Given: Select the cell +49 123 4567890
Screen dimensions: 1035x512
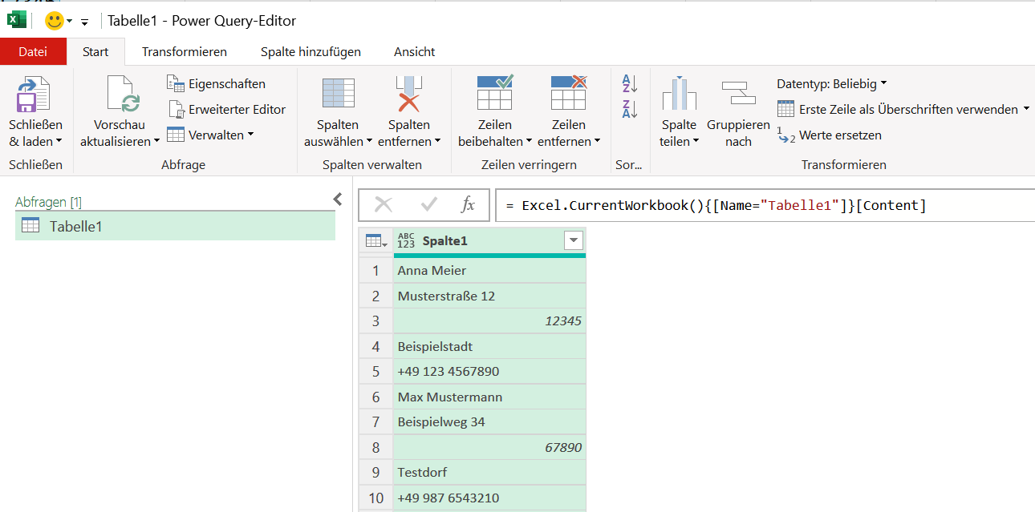Looking at the screenshot, I should click(x=489, y=372).
